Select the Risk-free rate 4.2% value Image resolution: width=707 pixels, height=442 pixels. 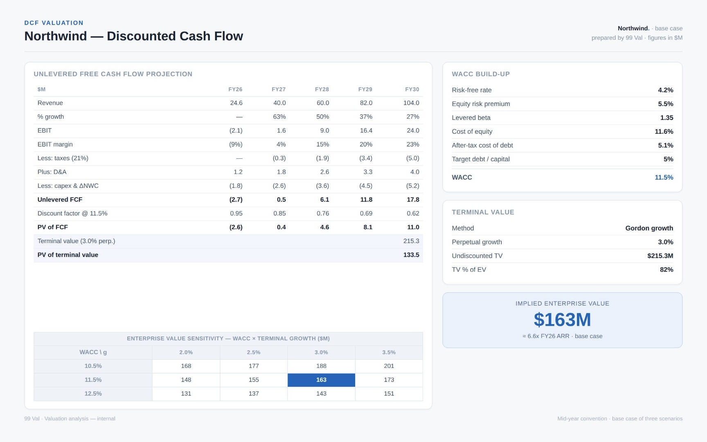665,90
